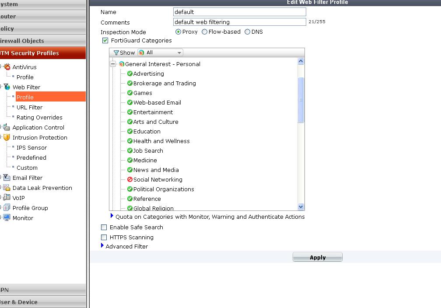The height and width of the screenshot is (308, 441).
Task: Click the allow icon beside Arts and Culture
Action: [129, 122]
